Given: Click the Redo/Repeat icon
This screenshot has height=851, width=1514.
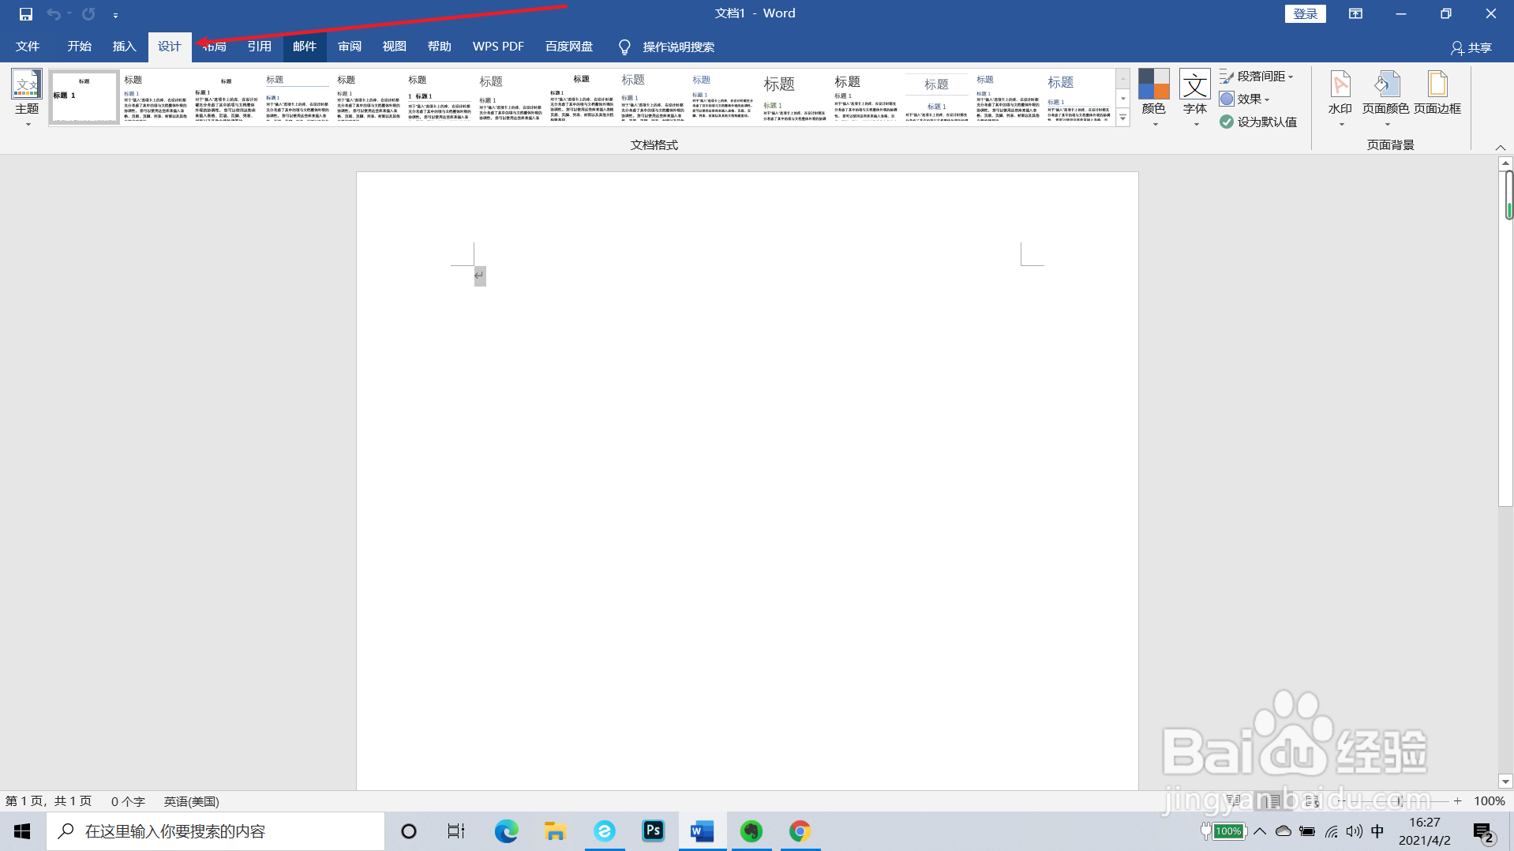Looking at the screenshot, I should click(x=88, y=13).
